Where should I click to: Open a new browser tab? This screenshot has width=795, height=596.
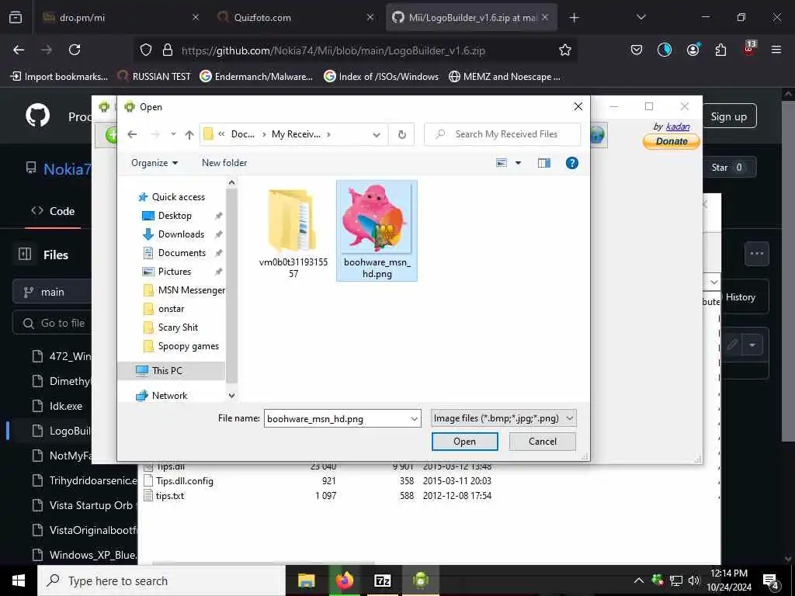coord(574,18)
